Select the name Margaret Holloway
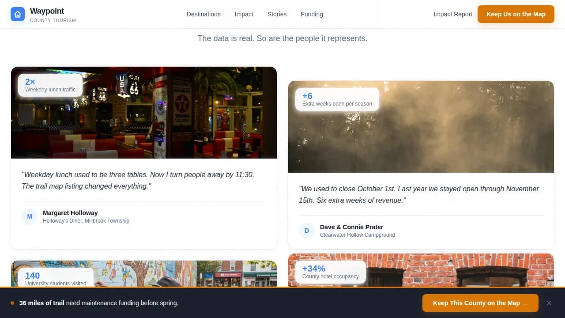 pos(70,213)
